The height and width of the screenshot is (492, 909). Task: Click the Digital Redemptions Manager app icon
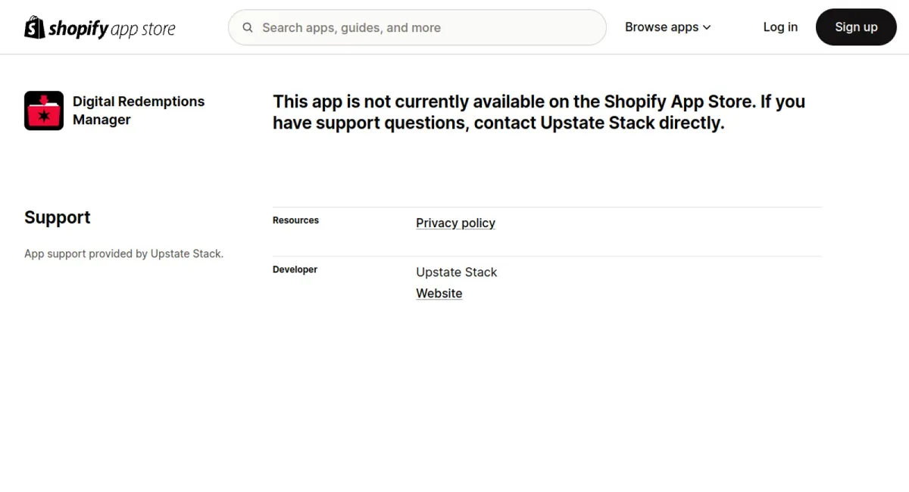pyautogui.click(x=44, y=111)
